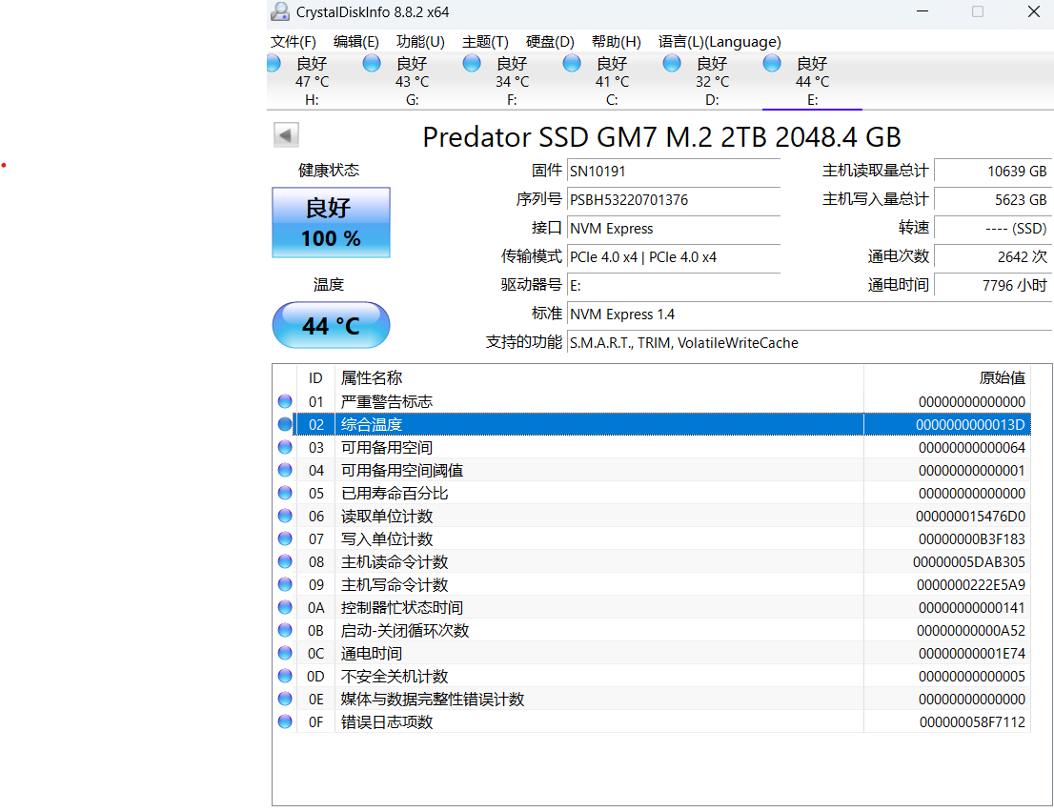Open the 主题(T) menu
The height and width of the screenshot is (812, 1054).
[x=485, y=42]
